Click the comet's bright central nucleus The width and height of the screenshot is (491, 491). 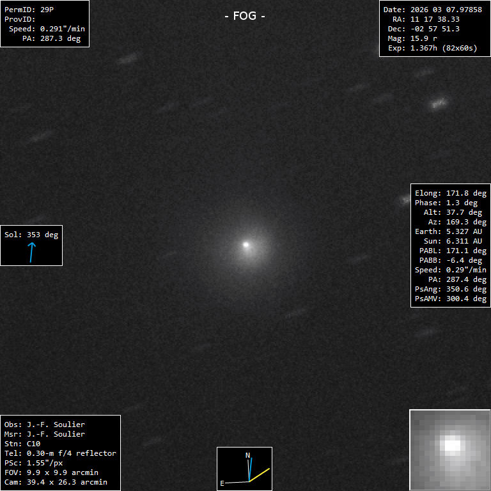coord(246,244)
